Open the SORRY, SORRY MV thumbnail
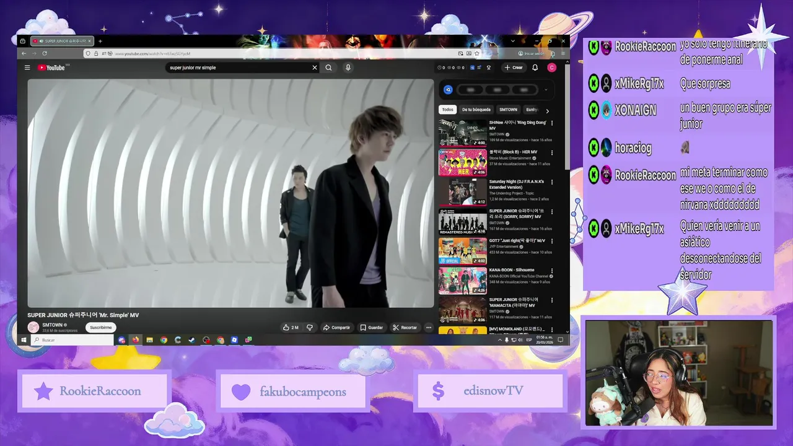Viewport: 793px width, 446px height. (463, 221)
